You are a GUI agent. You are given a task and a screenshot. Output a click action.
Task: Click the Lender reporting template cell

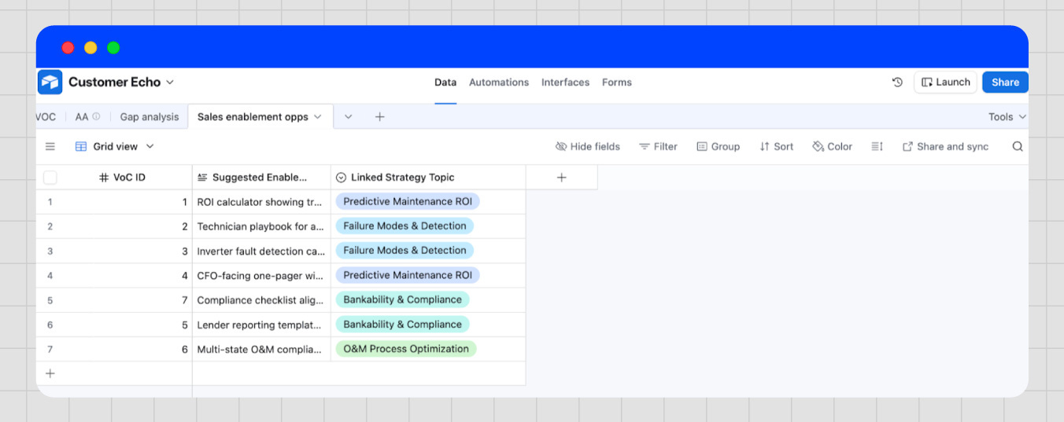pyautogui.click(x=261, y=325)
